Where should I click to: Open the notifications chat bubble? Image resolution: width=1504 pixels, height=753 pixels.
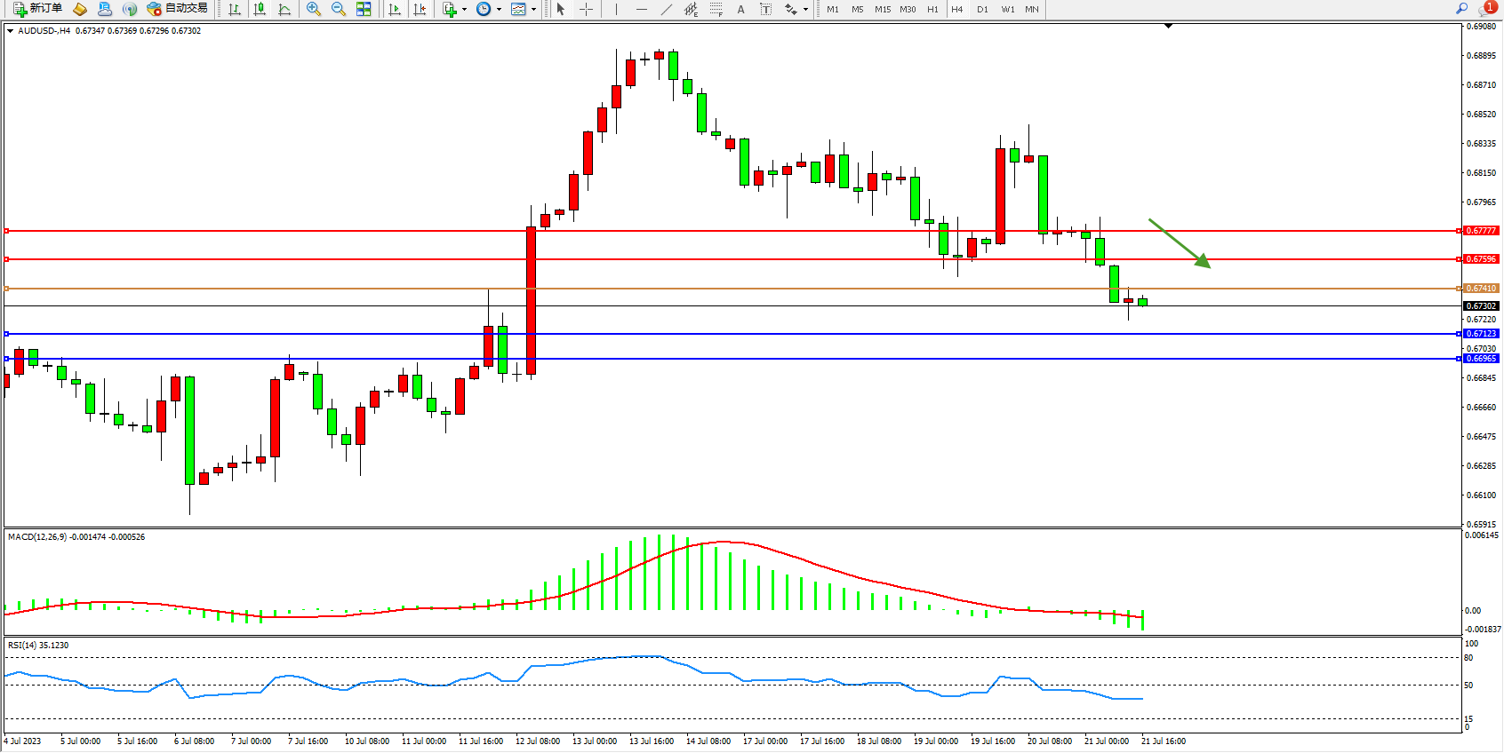(x=1486, y=9)
